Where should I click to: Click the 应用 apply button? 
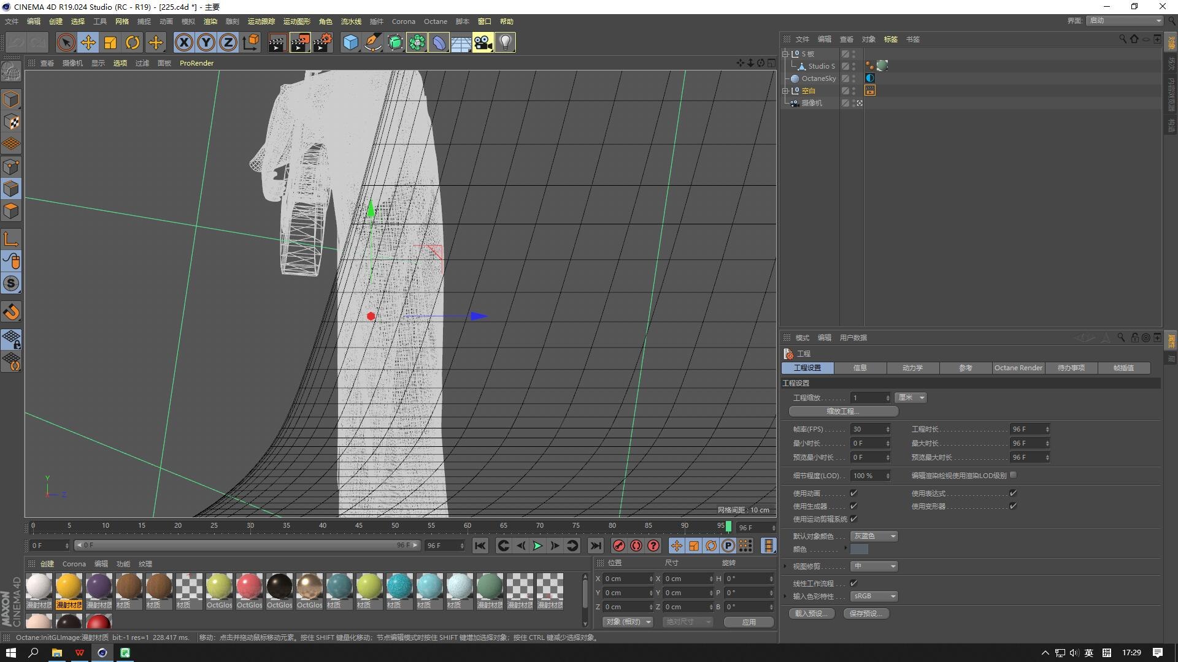pos(749,622)
